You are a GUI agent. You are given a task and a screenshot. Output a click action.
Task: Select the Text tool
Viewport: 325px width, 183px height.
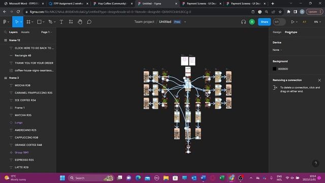pyautogui.click(x=61, y=22)
